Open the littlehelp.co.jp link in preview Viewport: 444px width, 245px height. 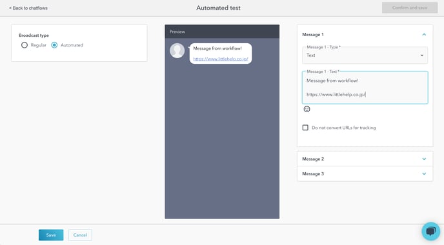click(x=221, y=59)
